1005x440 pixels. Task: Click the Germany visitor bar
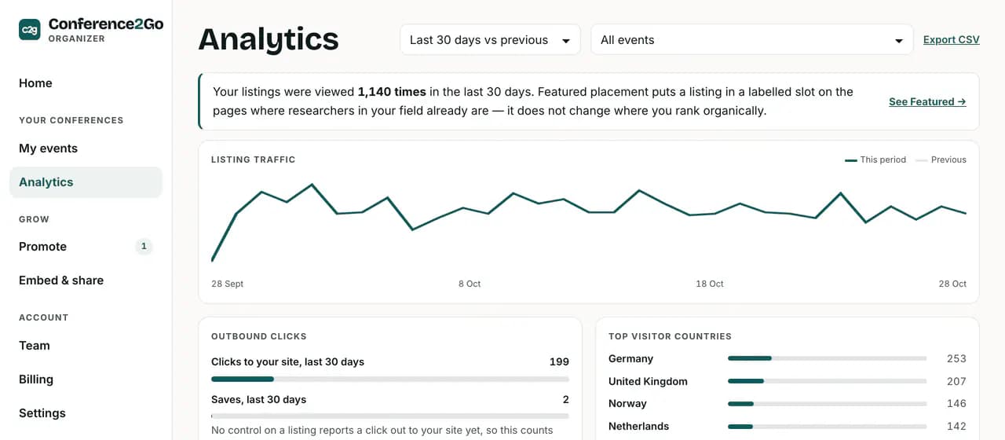(x=827, y=359)
